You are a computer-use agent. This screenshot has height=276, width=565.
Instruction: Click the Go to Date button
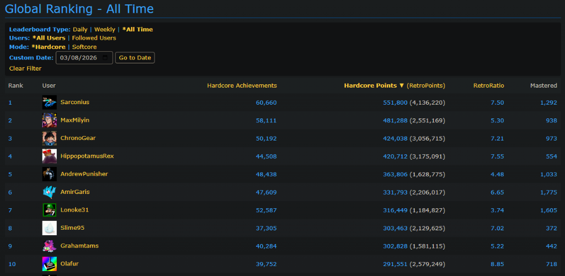(x=135, y=58)
